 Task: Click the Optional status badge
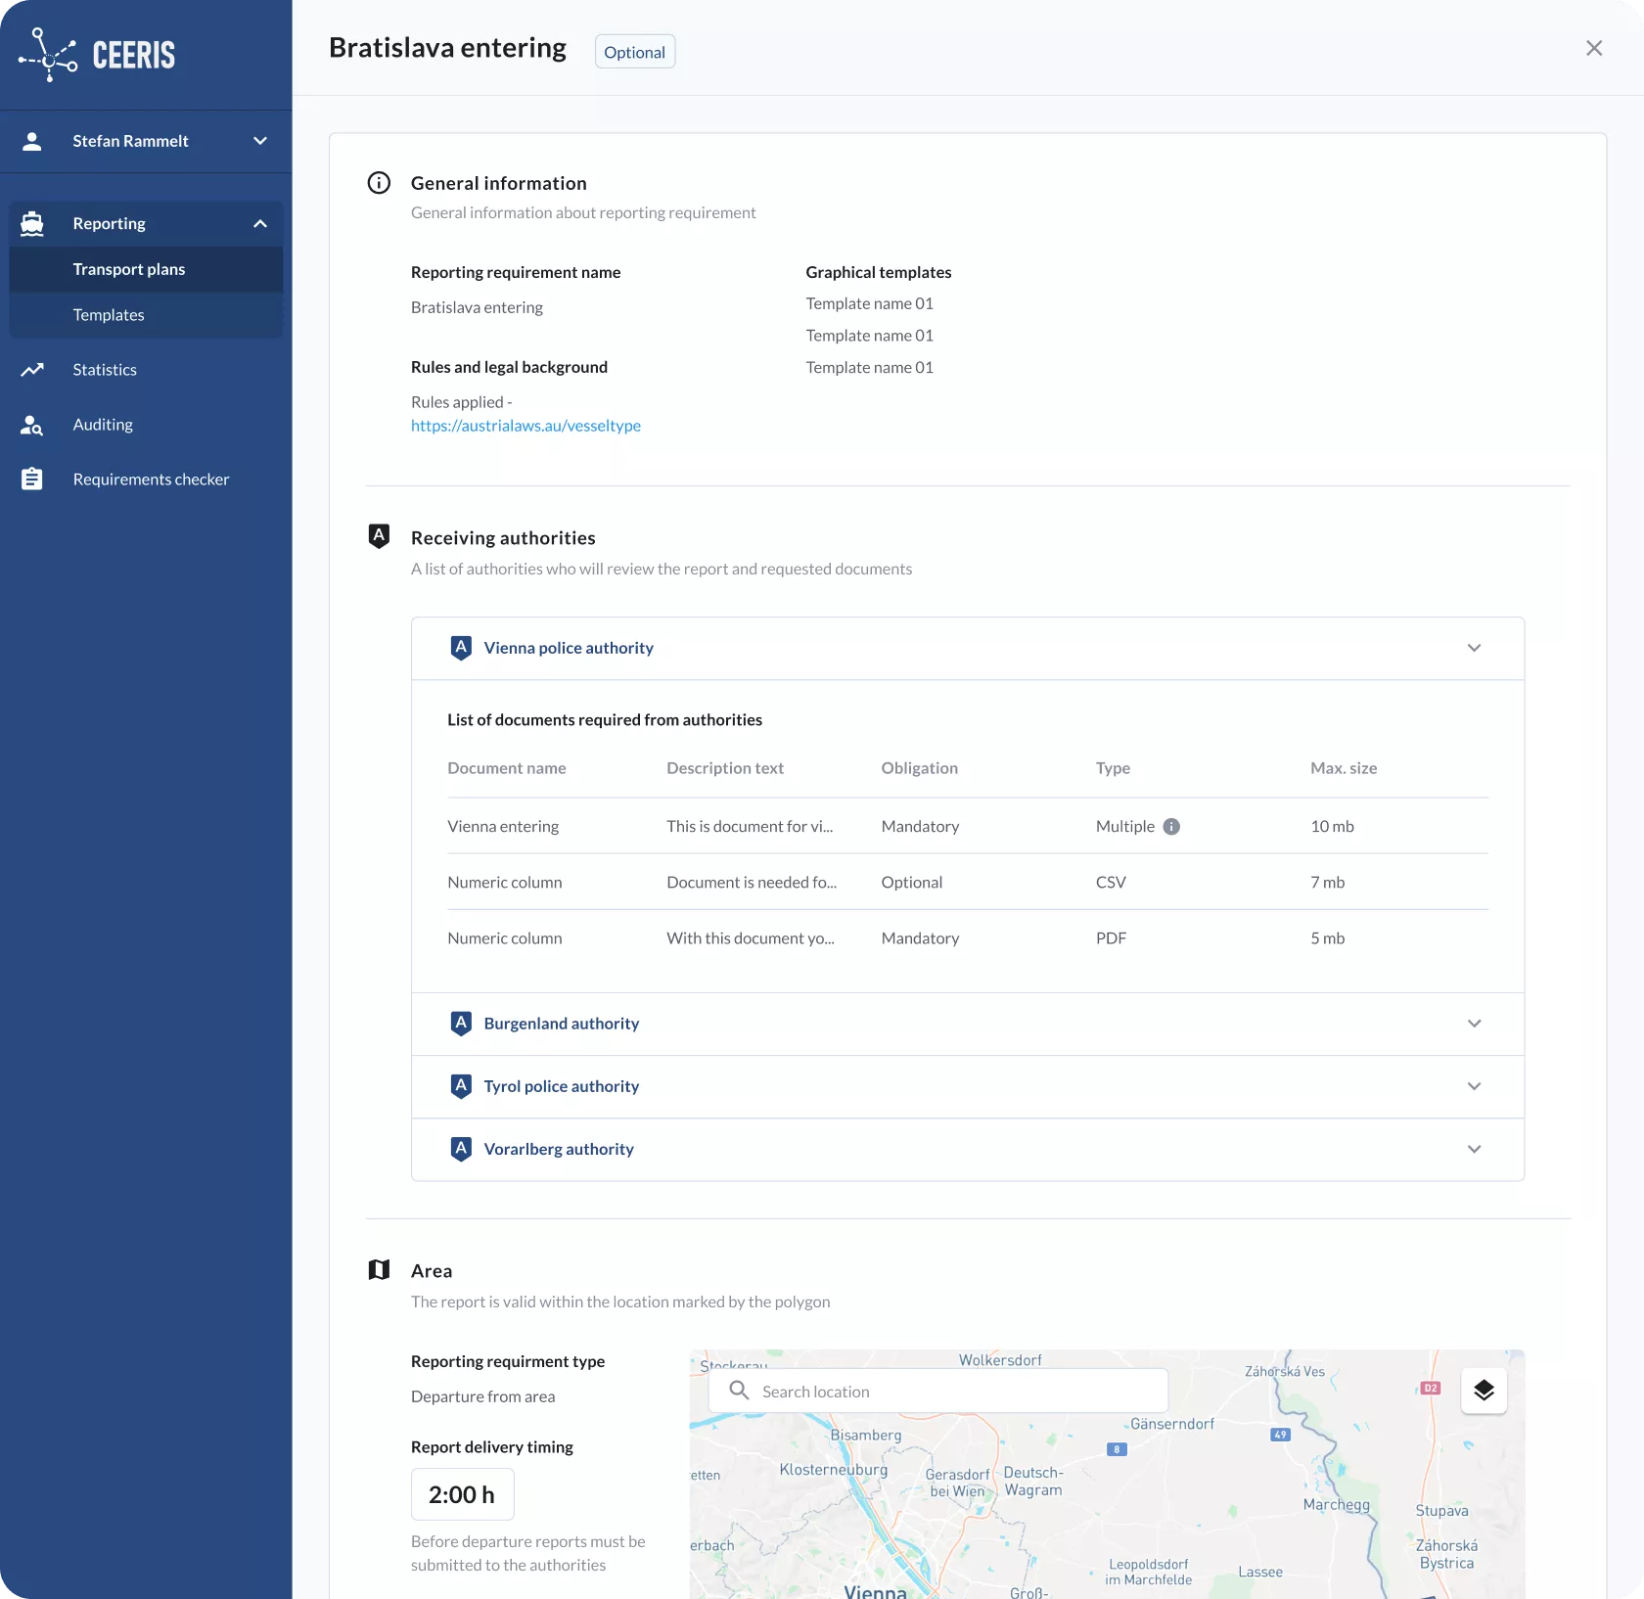(x=634, y=52)
